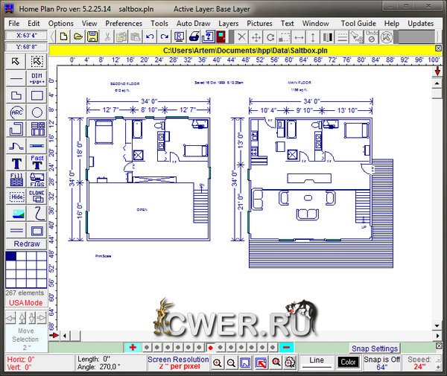The height and width of the screenshot is (376, 447).
Task: Click the black Color swatch
Action: (348, 362)
